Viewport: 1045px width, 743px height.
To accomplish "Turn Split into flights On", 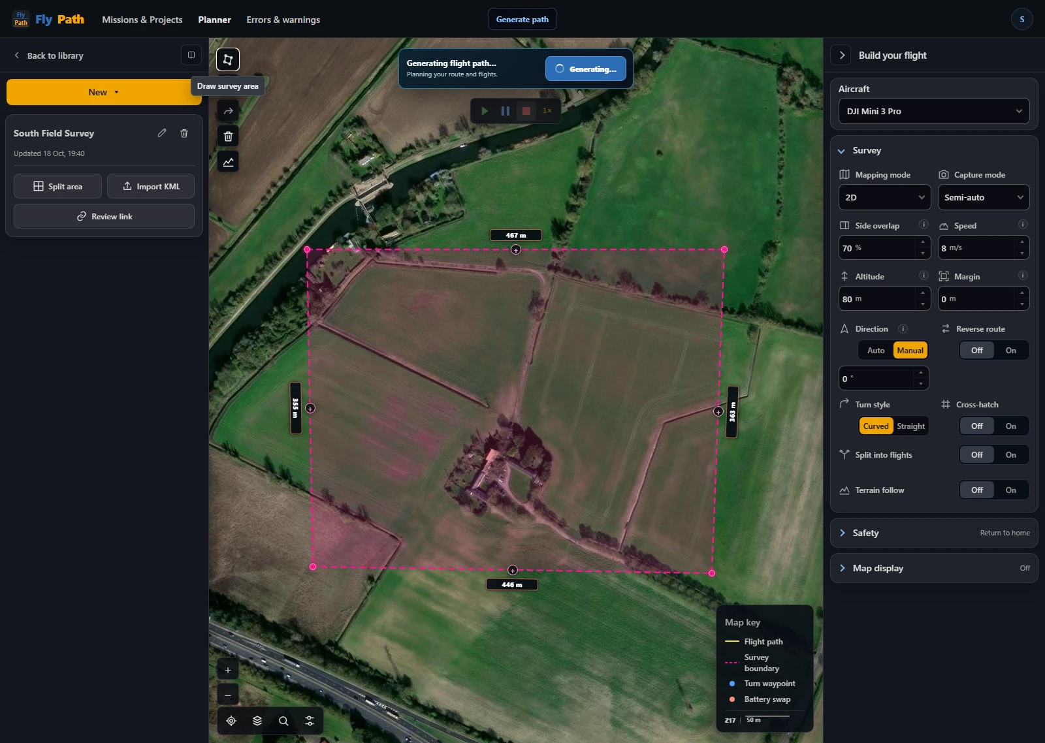I will (x=1011, y=455).
